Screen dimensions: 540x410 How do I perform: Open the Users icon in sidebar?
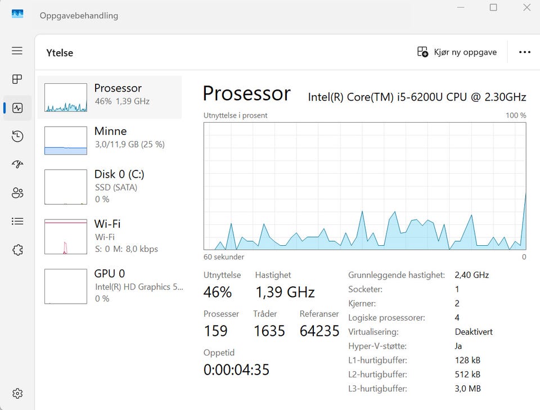point(17,193)
